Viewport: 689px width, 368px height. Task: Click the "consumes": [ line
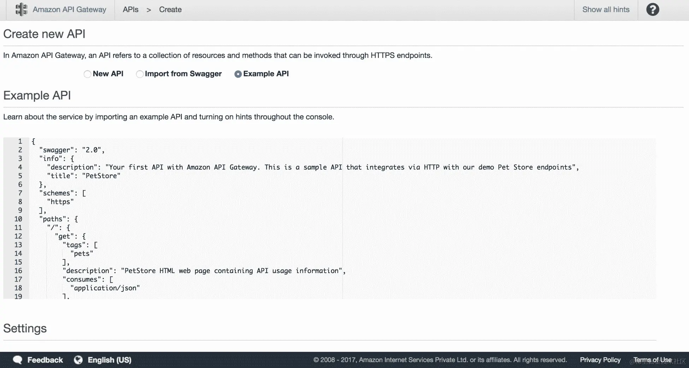(x=88, y=279)
